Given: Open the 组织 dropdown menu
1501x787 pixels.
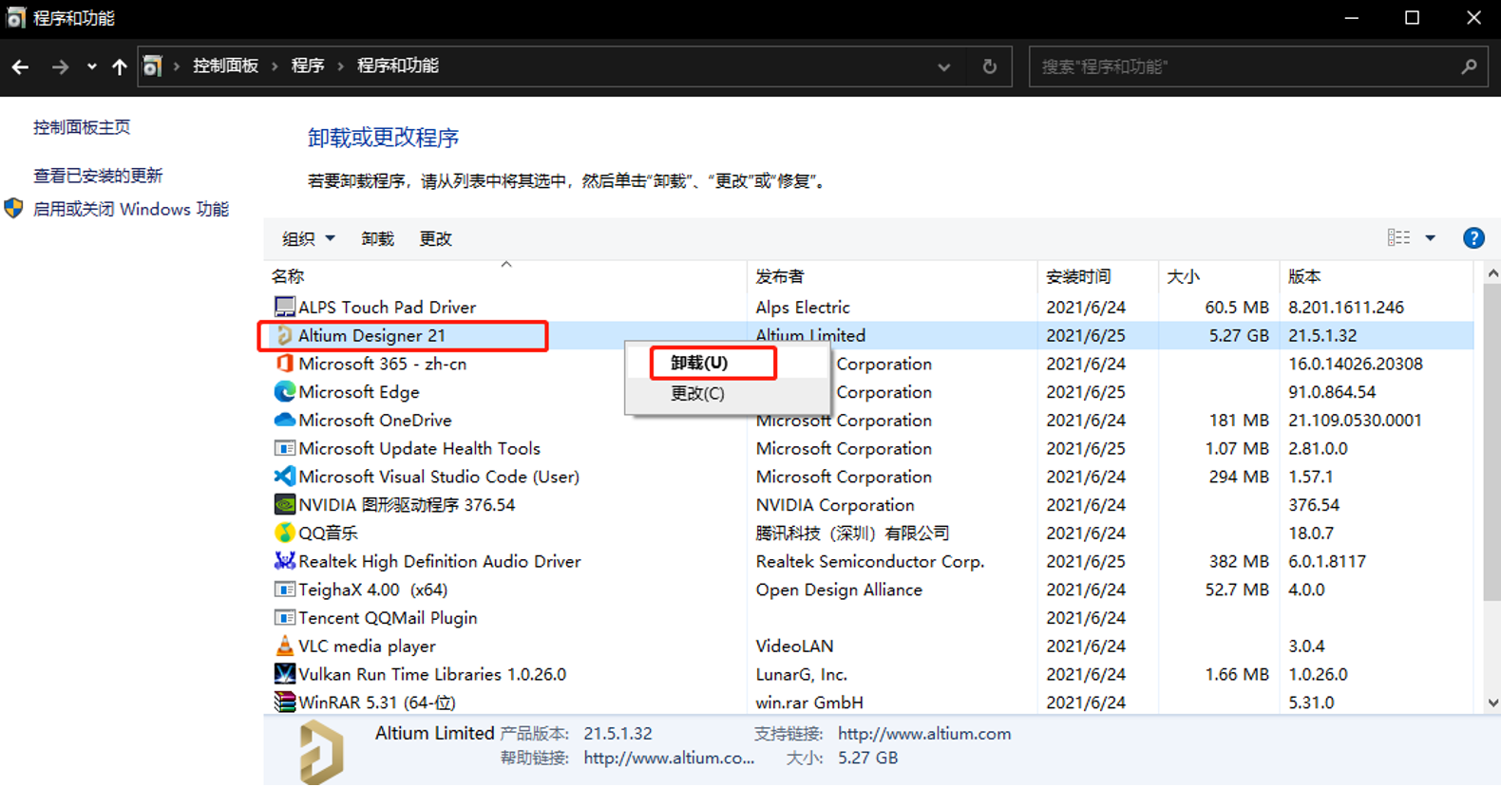Looking at the screenshot, I should tap(309, 238).
